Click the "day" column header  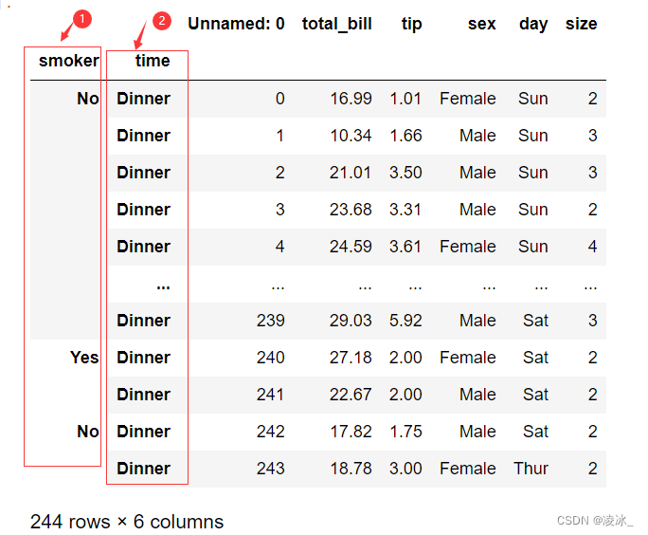tap(533, 24)
